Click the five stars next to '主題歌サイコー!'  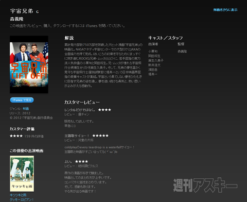tap(100, 136)
